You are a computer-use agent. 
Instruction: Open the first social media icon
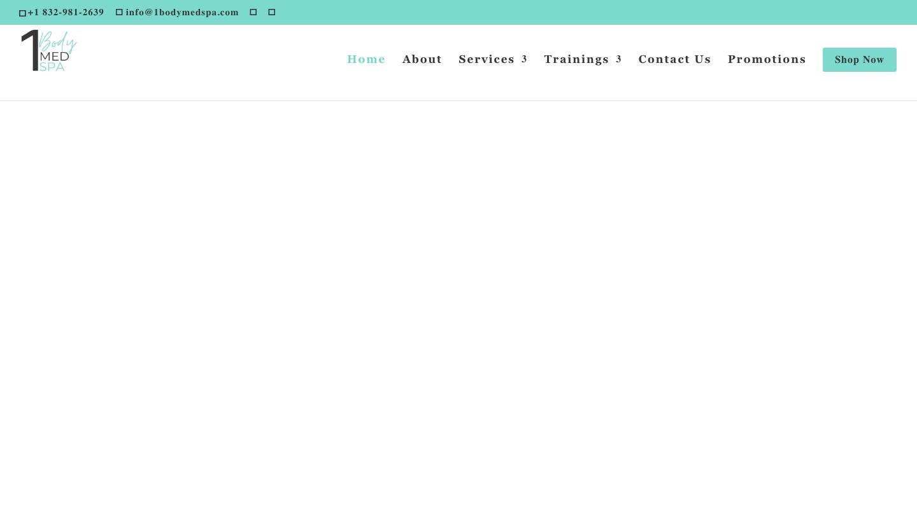coord(253,12)
